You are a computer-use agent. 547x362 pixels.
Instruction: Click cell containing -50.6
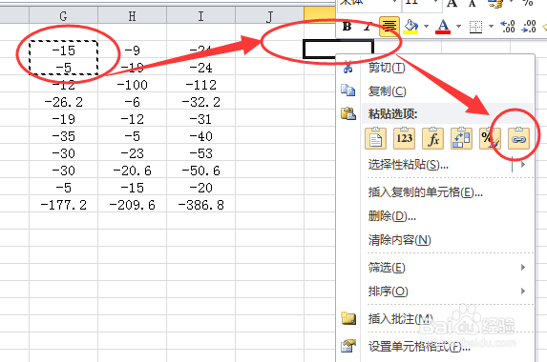(x=200, y=171)
